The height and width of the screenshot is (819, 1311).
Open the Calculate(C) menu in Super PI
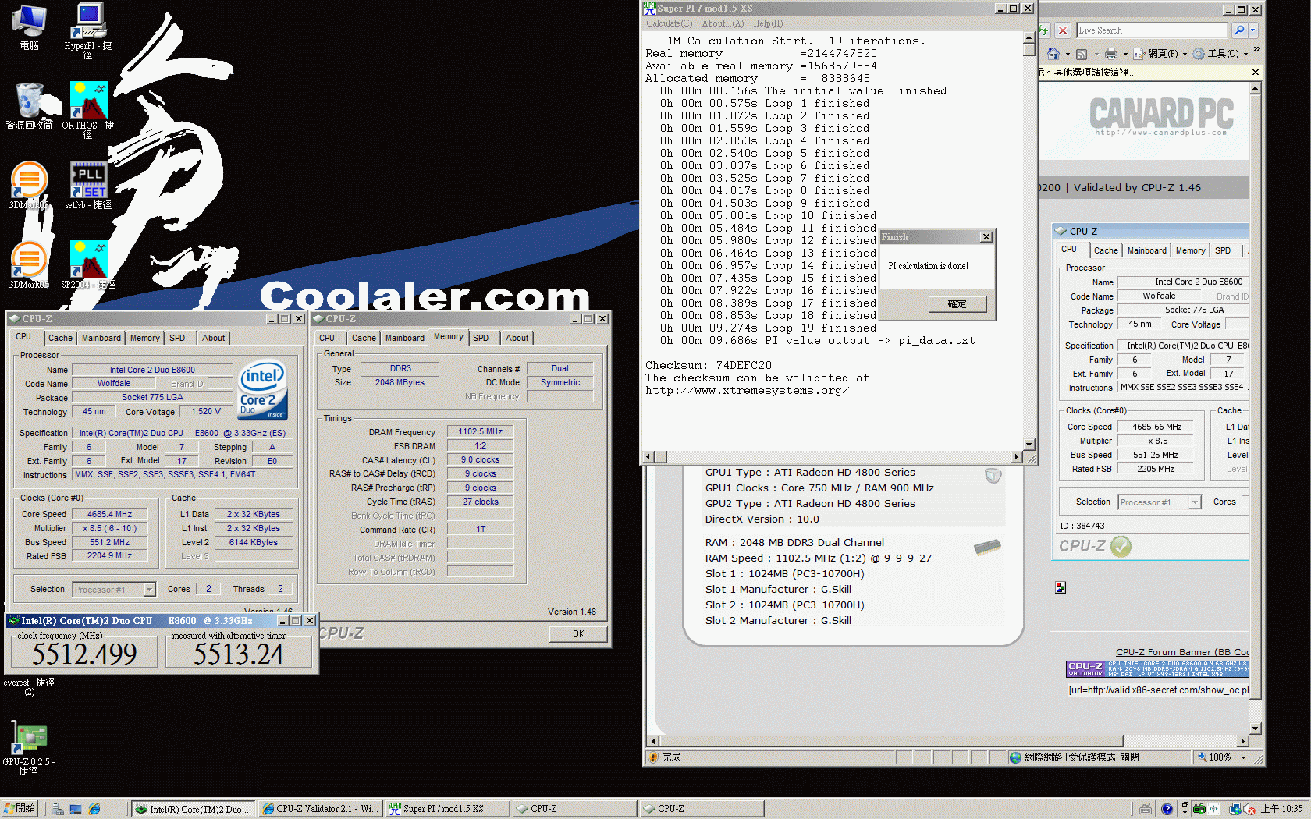pyautogui.click(x=668, y=23)
